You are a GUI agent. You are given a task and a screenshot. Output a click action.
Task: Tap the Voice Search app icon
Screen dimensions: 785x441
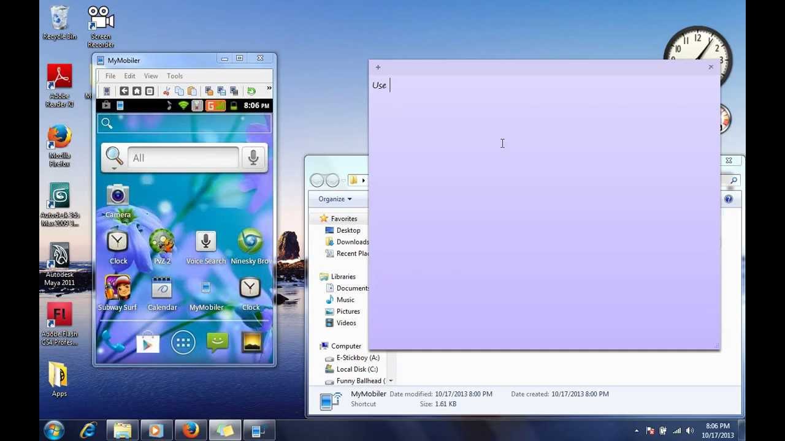tap(206, 247)
